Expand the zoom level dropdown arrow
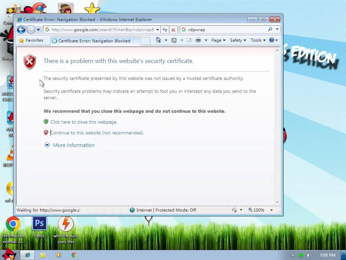The width and height of the screenshot is (346, 260). pos(271,210)
